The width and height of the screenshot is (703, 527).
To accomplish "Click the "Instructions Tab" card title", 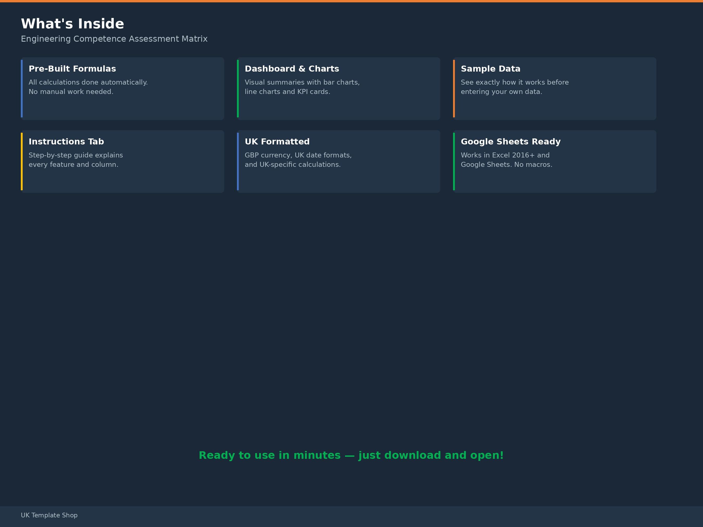I will tap(66, 142).
